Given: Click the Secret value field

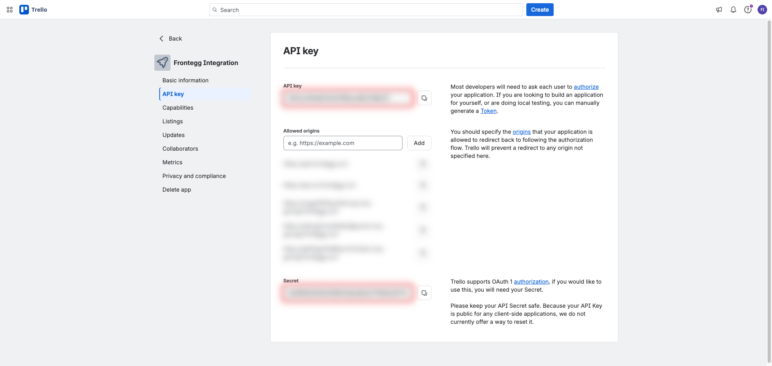Looking at the screenshot, I should 348,293.
